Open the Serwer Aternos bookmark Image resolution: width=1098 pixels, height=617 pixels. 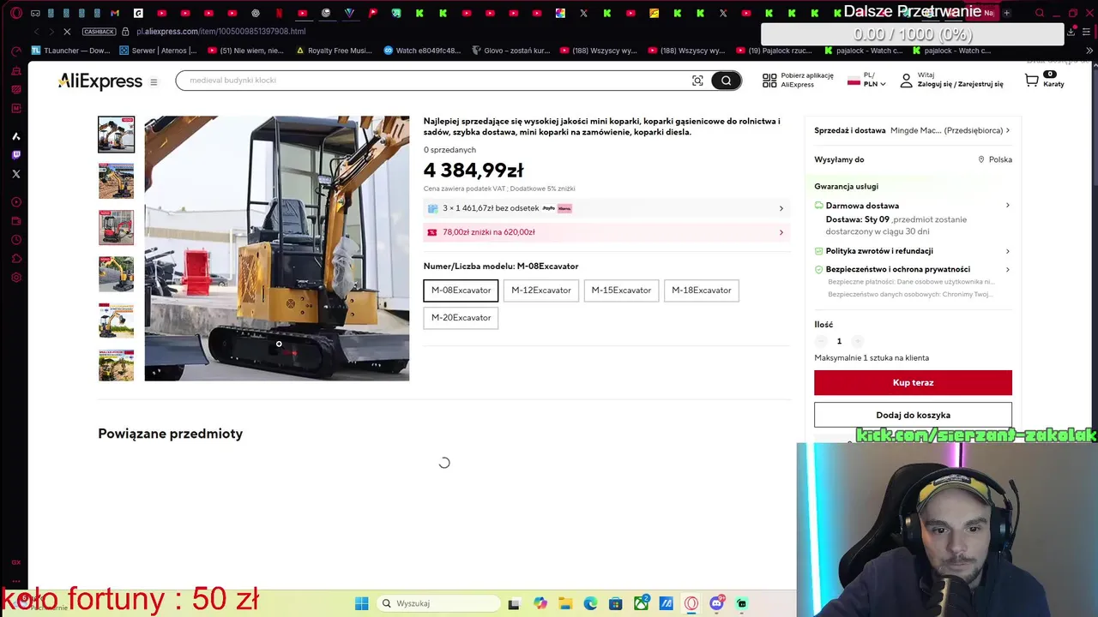tap(159, 51)
